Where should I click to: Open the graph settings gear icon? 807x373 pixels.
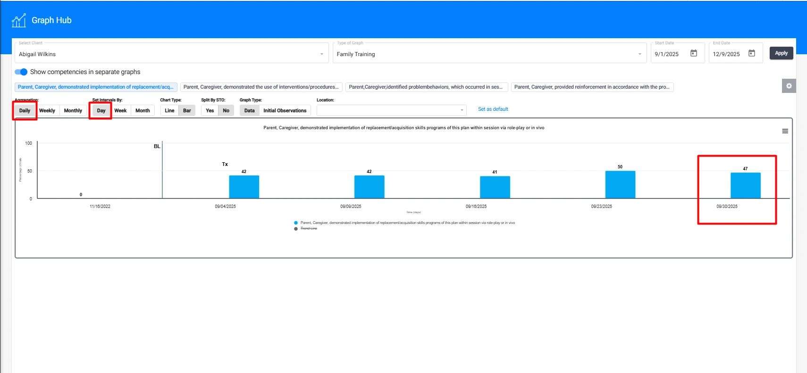tap(789, 86)
